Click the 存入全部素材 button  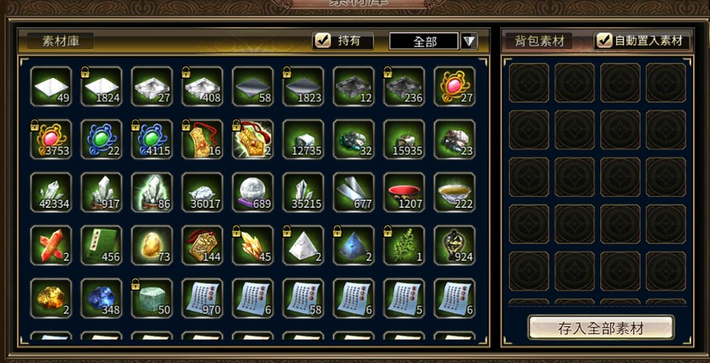(601, 328)
